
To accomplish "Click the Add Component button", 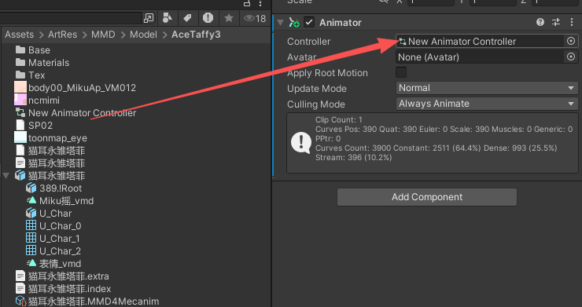I will (x=427, y=197).
